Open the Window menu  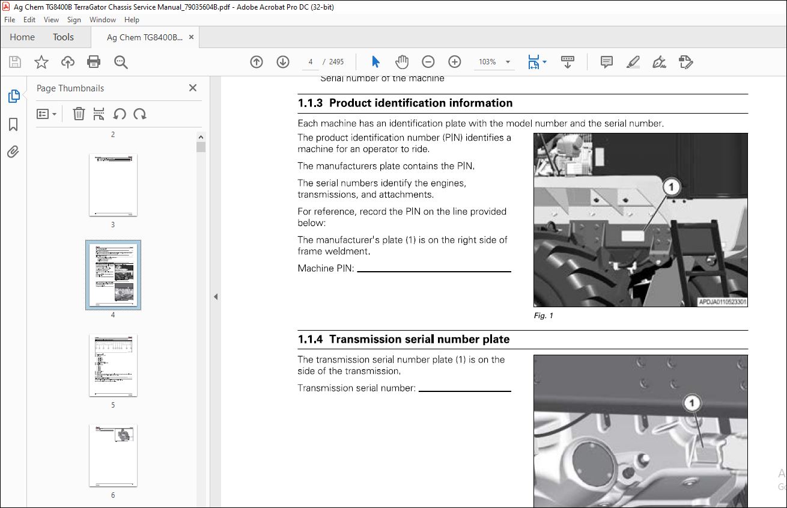point(103,20)
